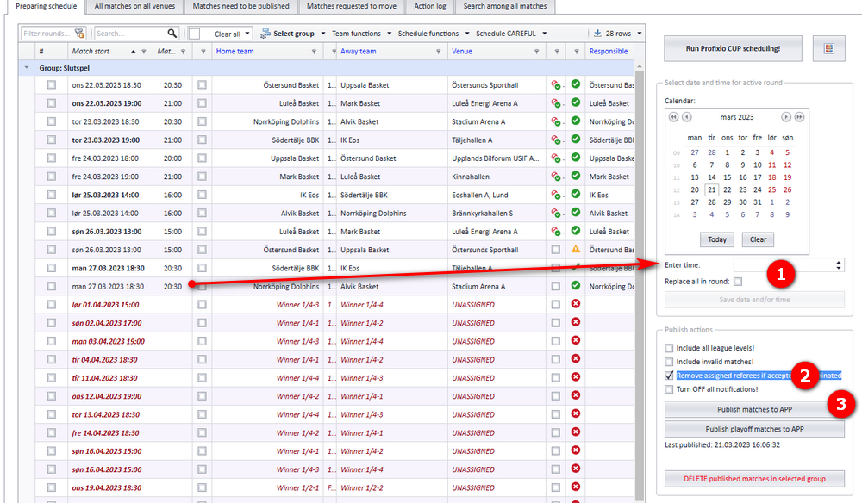Open the settings list icon beside Run scheduling

point(829,48)
